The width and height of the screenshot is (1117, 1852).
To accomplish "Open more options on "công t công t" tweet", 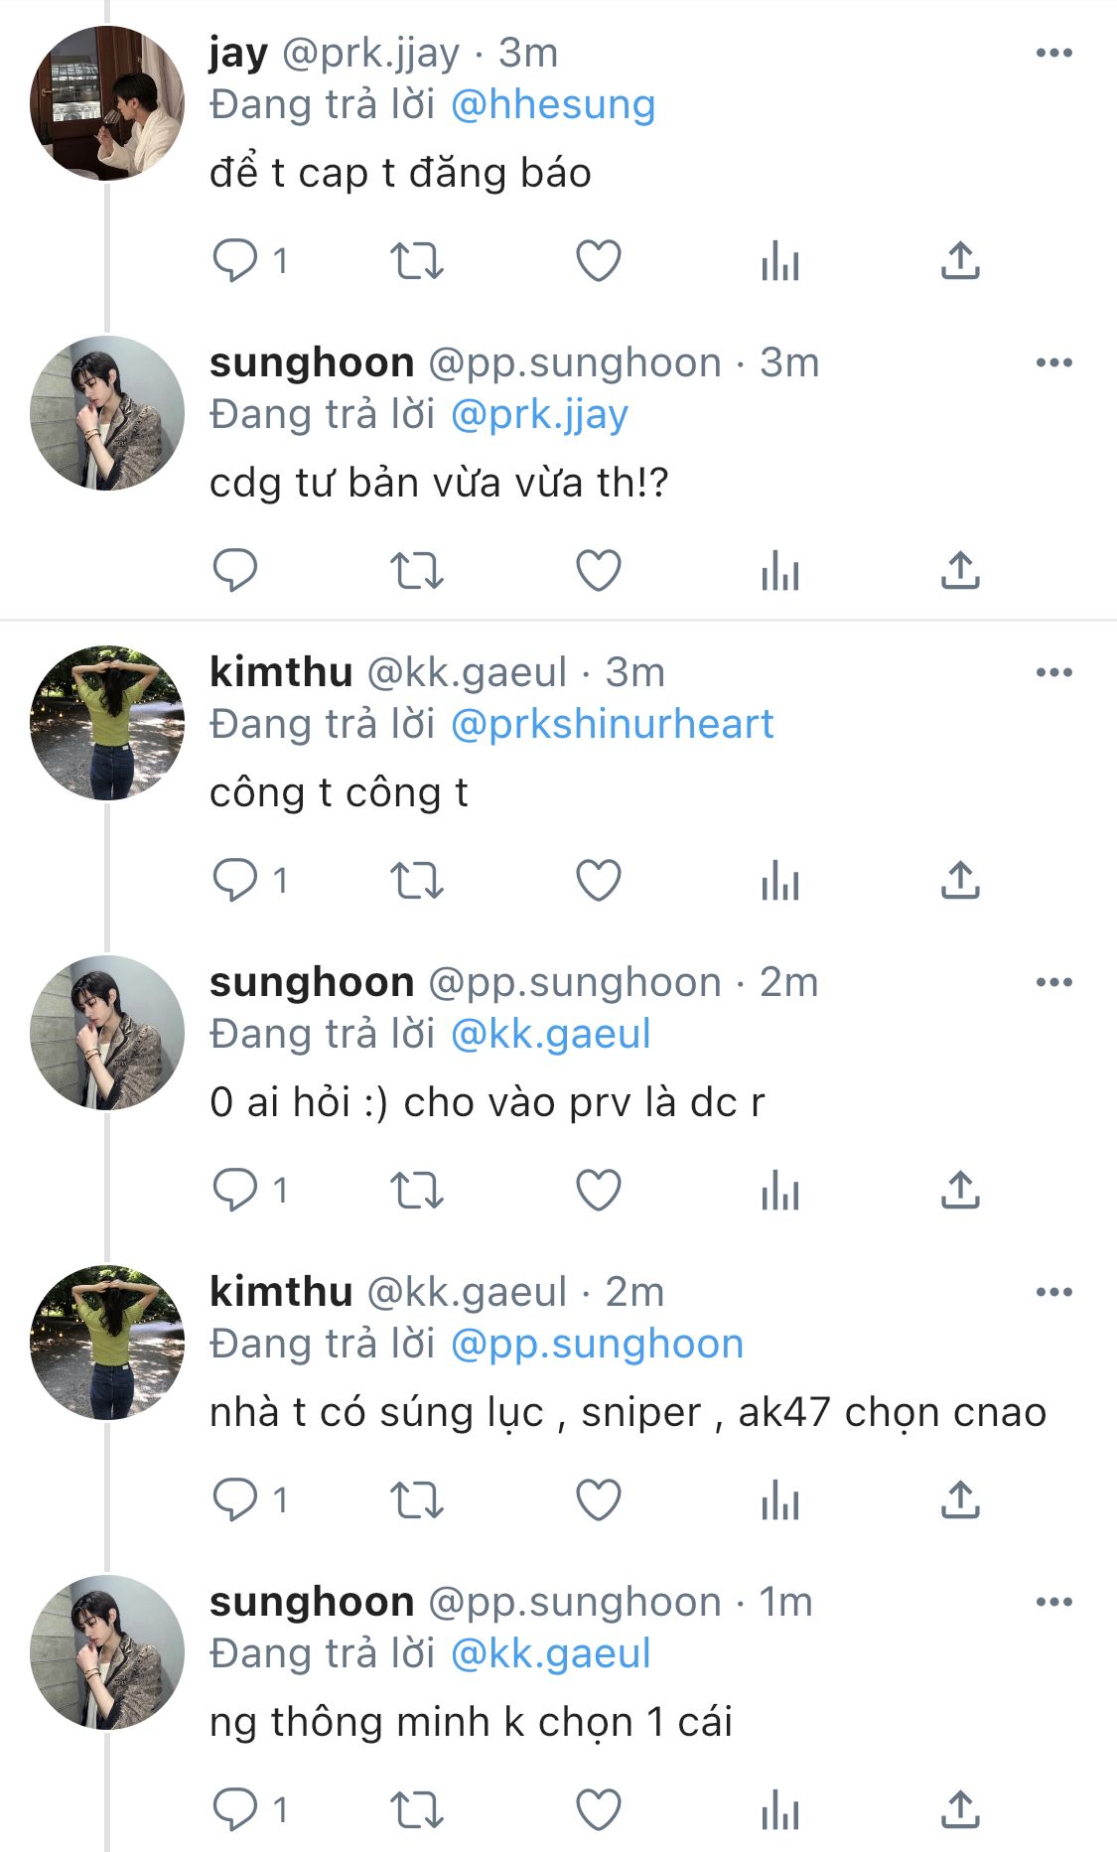I will pos(1053,672).
